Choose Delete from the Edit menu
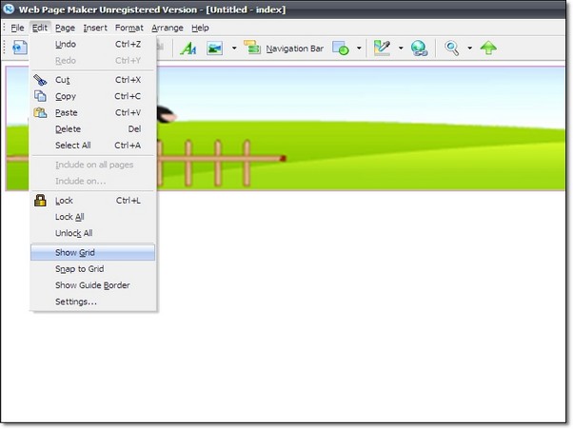 pos(93,128)
